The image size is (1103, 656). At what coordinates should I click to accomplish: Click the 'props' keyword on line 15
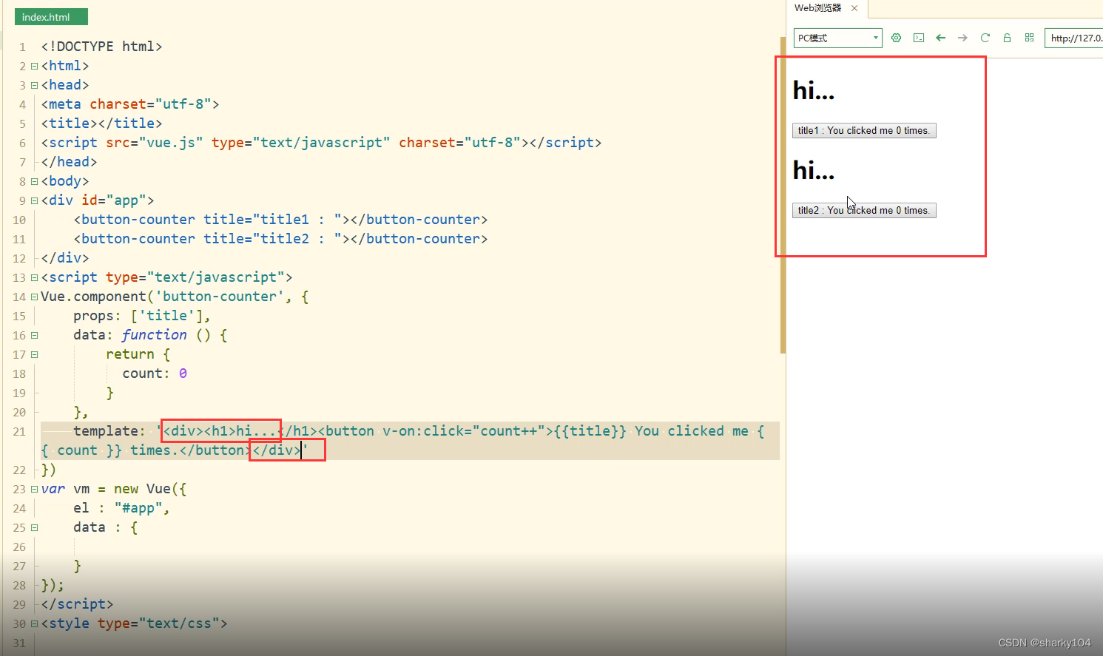(x=93, y=316)
